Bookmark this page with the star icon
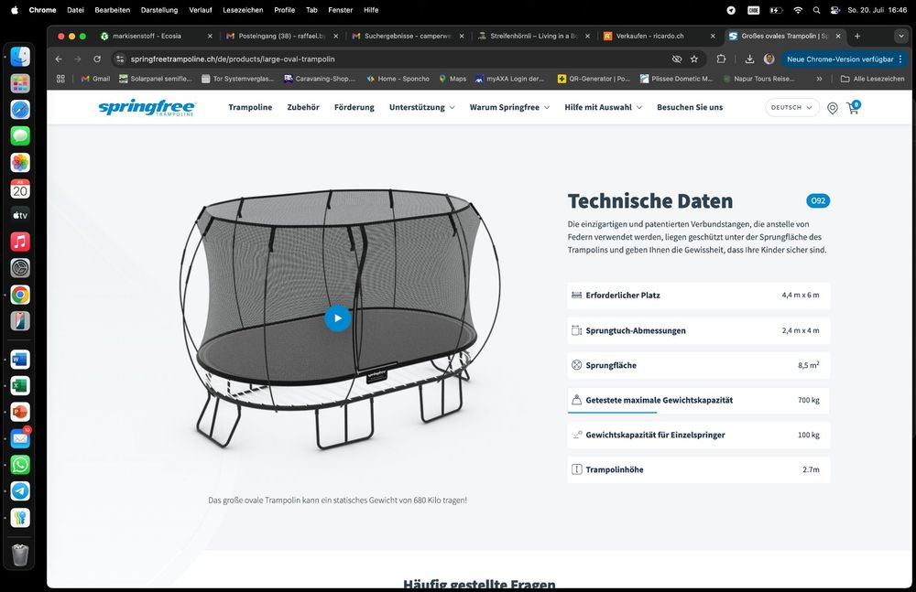 pyautogui.click(x=694, y=59)
